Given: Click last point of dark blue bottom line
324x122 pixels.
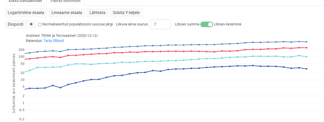Looking at the screenshot, I should coord(307,69).
